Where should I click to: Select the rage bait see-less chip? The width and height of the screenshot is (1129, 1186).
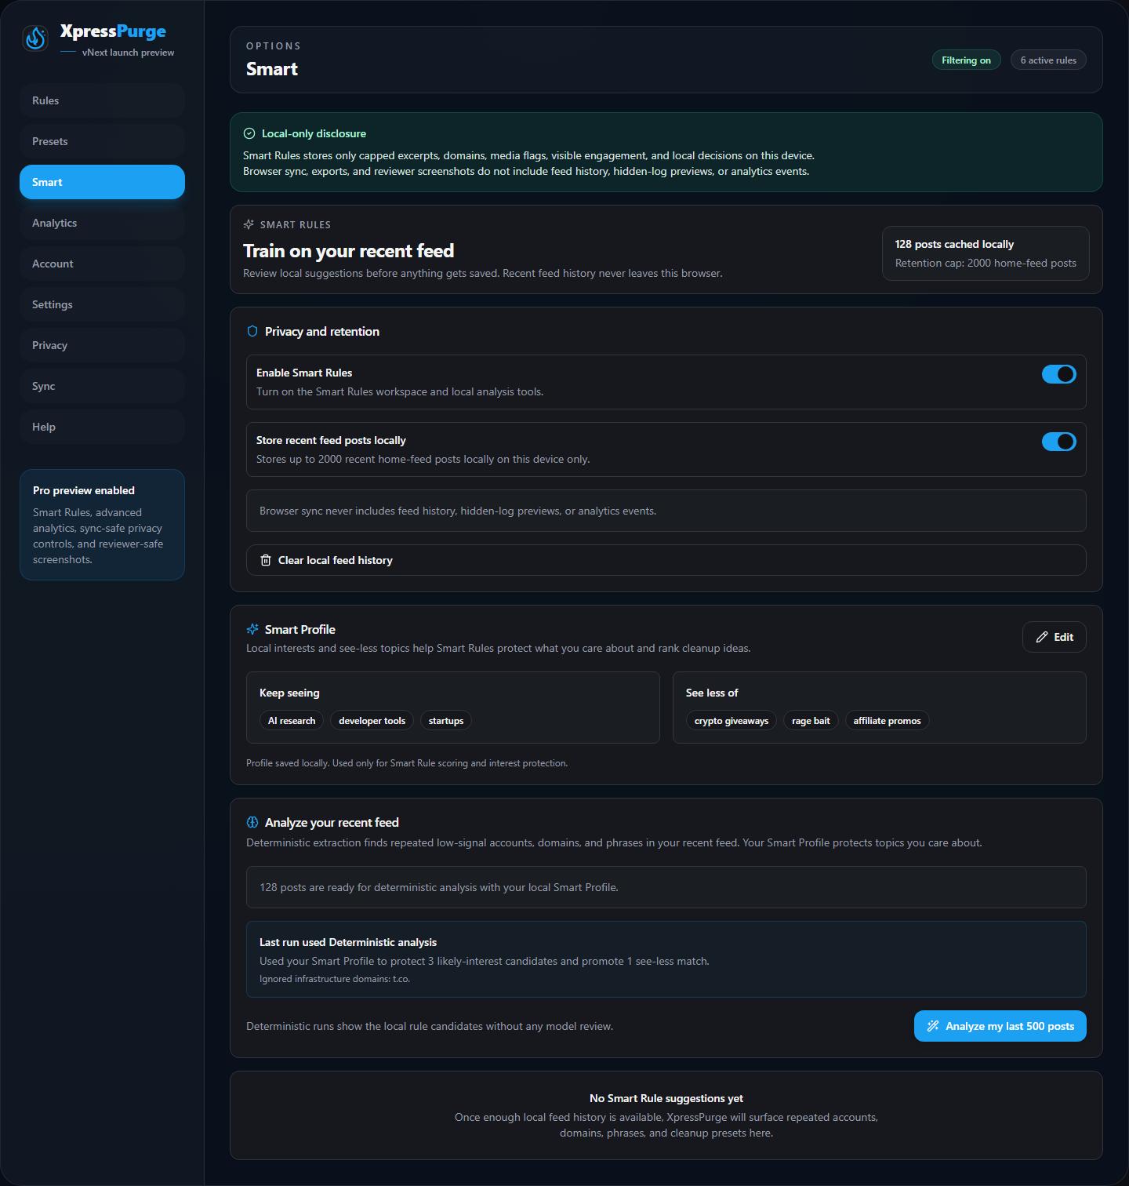[x=811, y=721]
